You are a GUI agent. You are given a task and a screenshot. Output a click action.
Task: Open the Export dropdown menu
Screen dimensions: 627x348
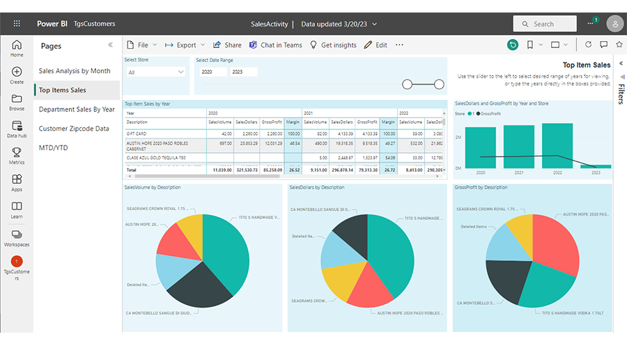[x=185, y=45]
